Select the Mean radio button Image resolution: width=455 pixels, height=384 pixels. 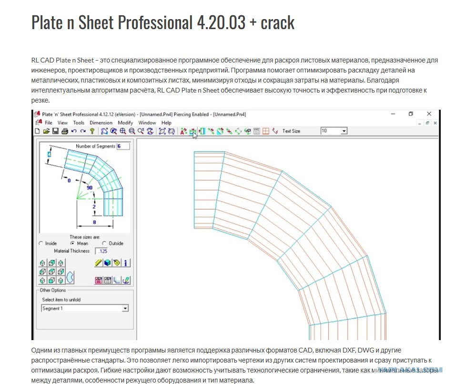click(72, 243)
